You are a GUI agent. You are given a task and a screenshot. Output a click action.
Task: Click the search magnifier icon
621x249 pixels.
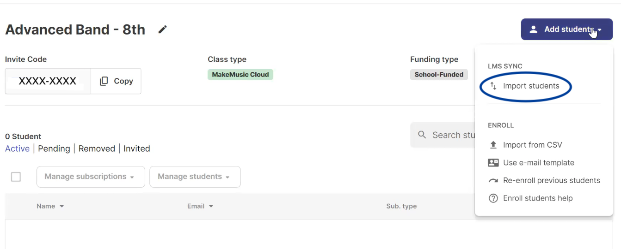422,135
